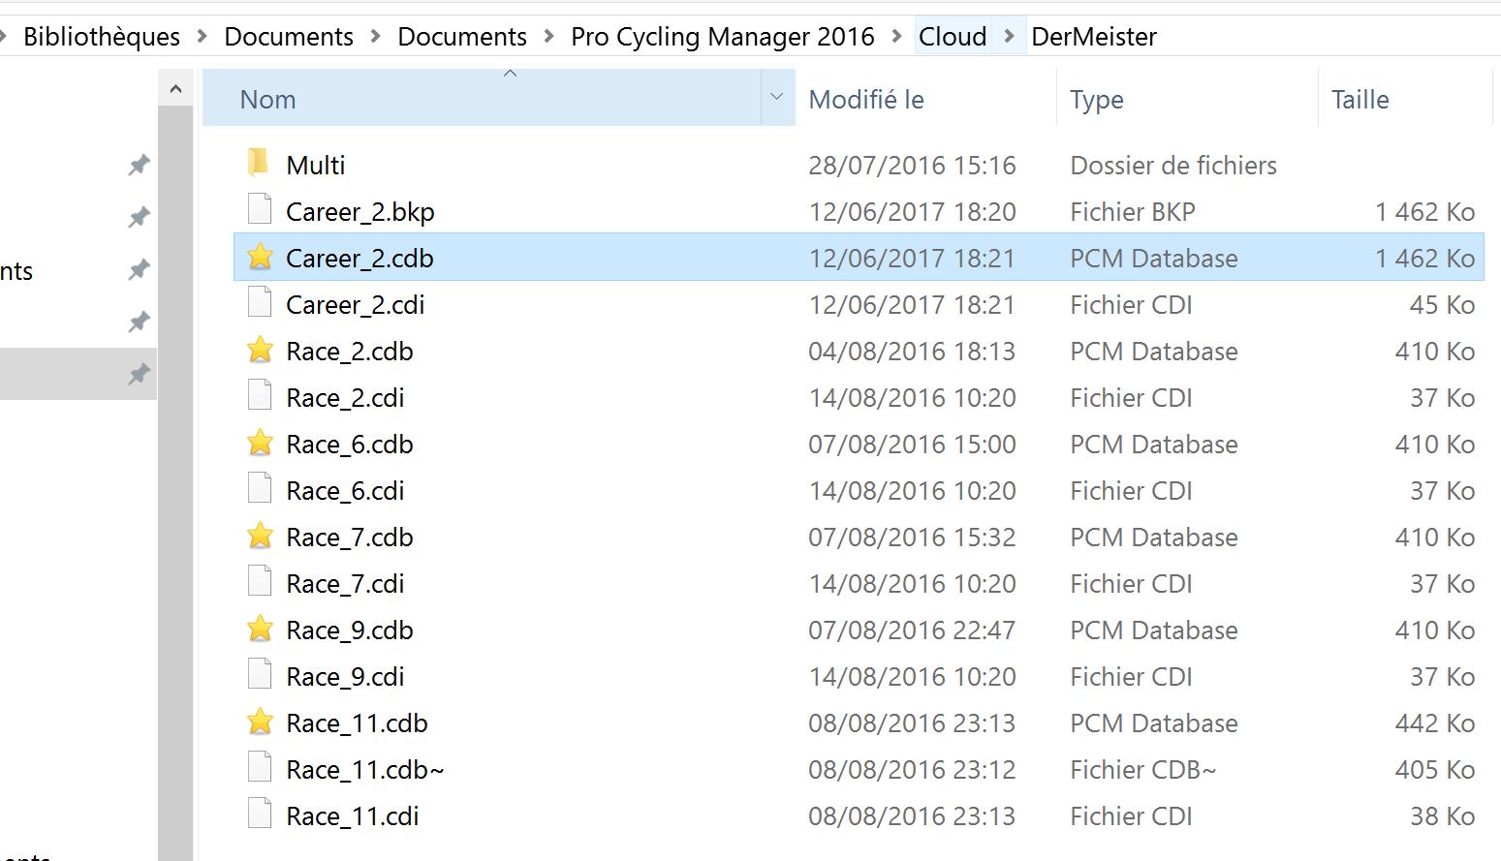Navigate to Pro Cycling Manager 2016 breadcrumb
Image resolution: width=1501 pixels, height=861 pixels.
coord(722,37)
